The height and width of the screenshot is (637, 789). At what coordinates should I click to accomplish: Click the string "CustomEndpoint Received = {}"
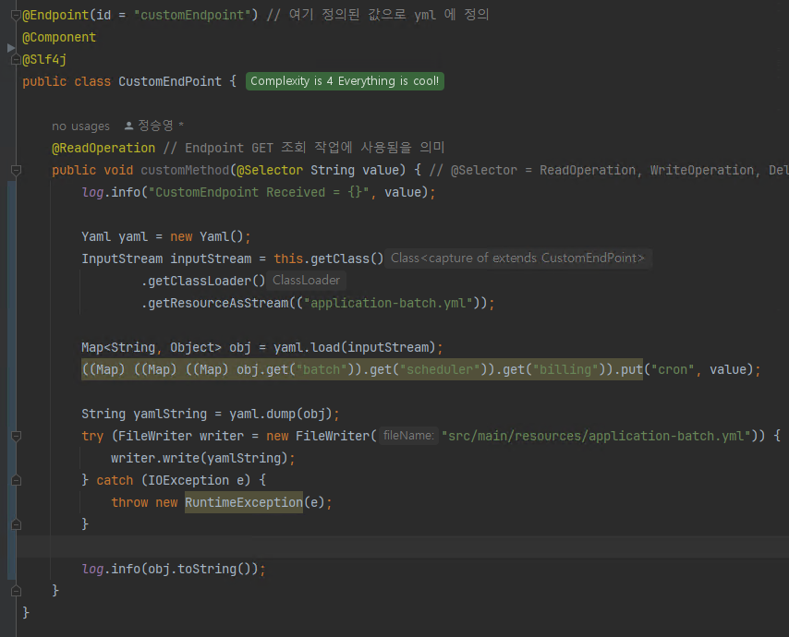point(259,192)
